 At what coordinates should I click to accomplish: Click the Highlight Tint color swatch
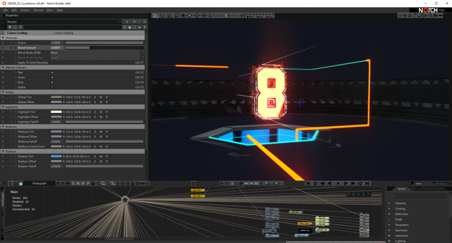(x=56, y=112)
